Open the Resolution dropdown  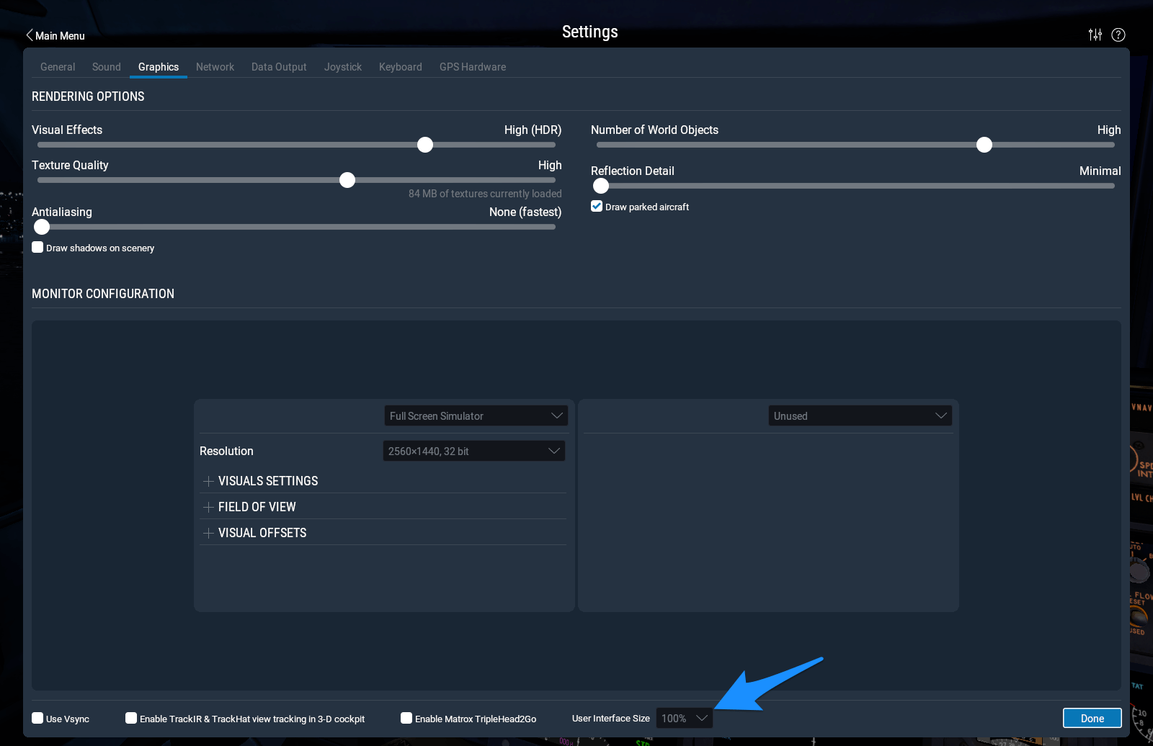pyautogui.click(x=473, y=451)
